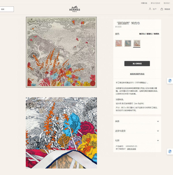Select the ivory white scarf color swatch
173x175 pixels.
coord(137,43)
